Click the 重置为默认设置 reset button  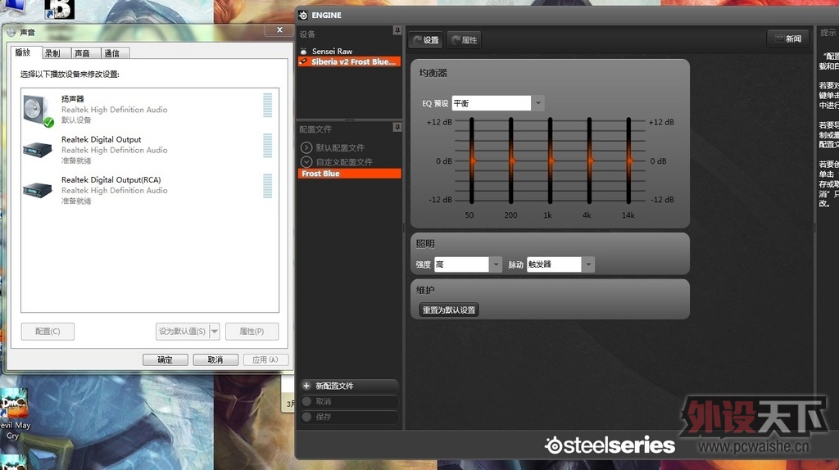pyautogui.click(x=448, y=310)
